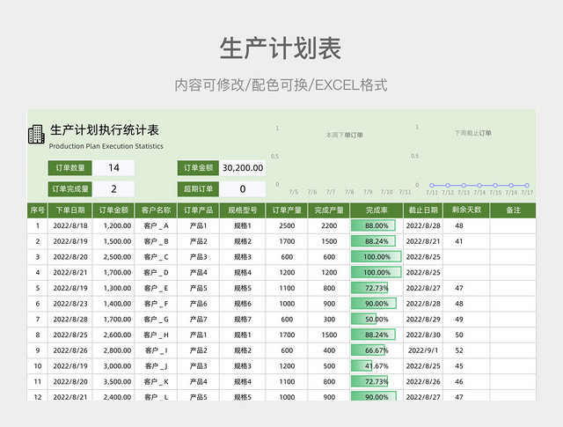Click the 剩余天数 column header

pyautogui.click(x=466, y=210)
